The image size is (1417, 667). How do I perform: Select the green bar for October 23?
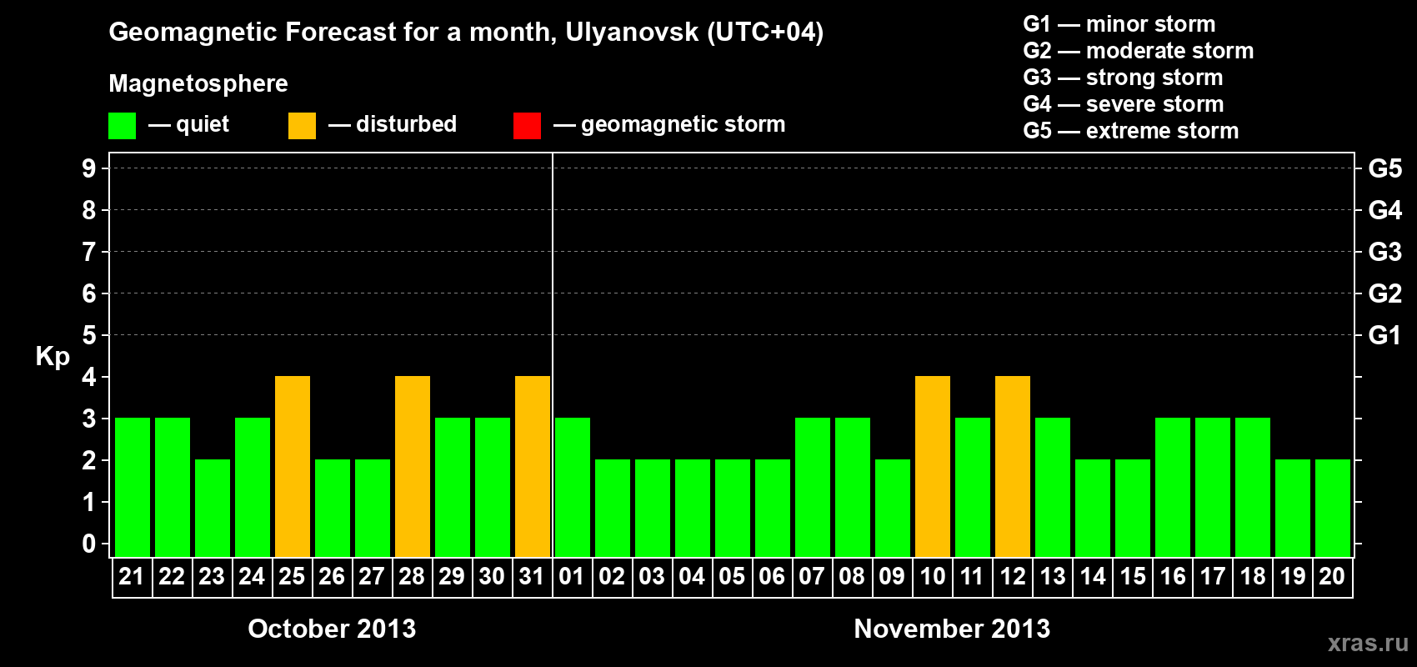click(213, 509)
